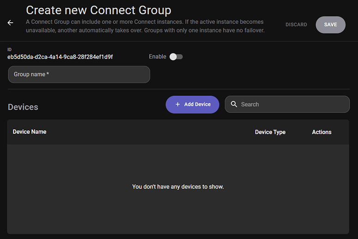Click the group ID value text

point(60,57)
